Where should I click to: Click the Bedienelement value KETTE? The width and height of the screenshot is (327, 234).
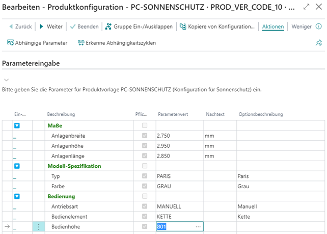pos(164,217)
